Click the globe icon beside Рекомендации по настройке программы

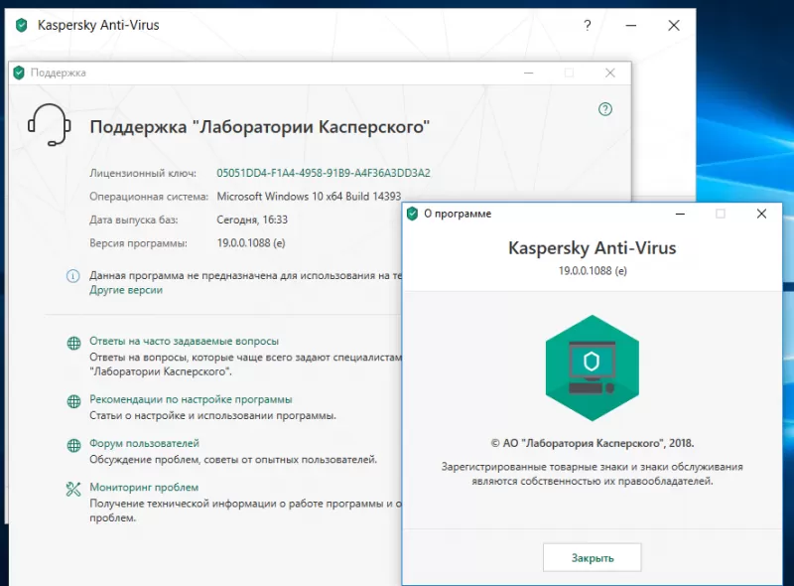click(73, 402)
